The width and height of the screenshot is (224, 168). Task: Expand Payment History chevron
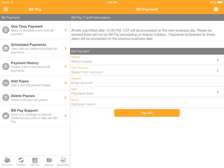tap(66, 66)
